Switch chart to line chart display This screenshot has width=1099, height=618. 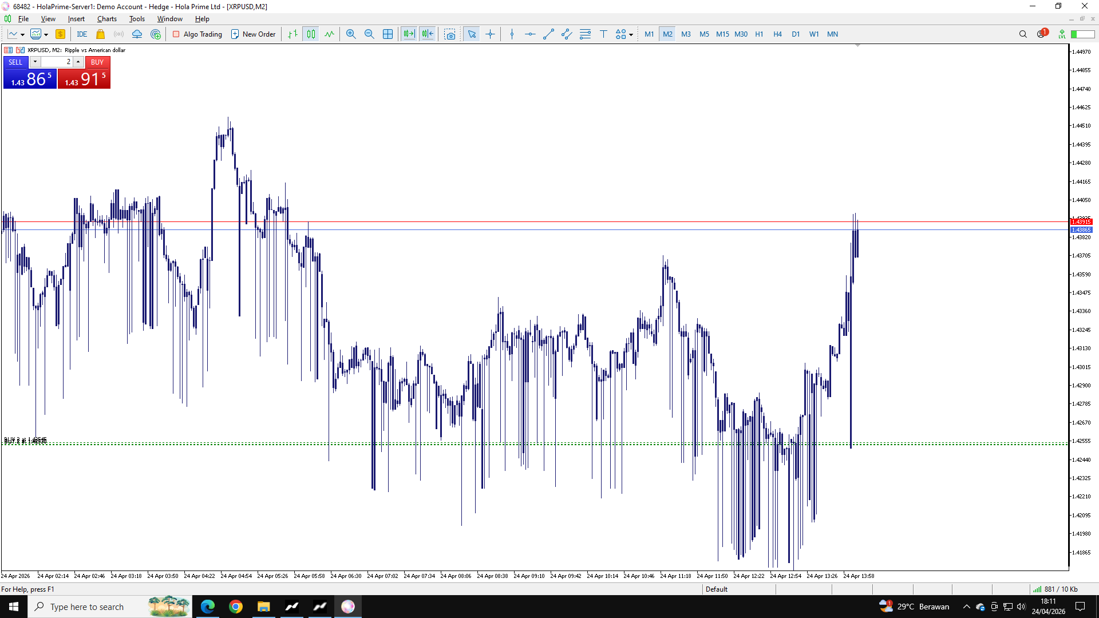click(329, 34)
